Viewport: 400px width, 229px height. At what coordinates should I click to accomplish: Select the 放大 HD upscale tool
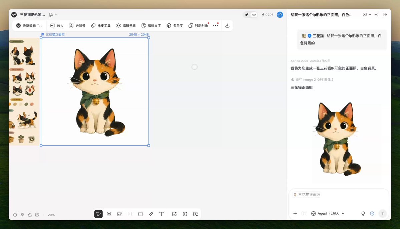[x=57, y=25]
